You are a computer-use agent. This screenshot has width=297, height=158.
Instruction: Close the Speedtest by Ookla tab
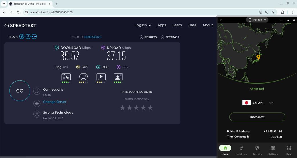point(50,4)
